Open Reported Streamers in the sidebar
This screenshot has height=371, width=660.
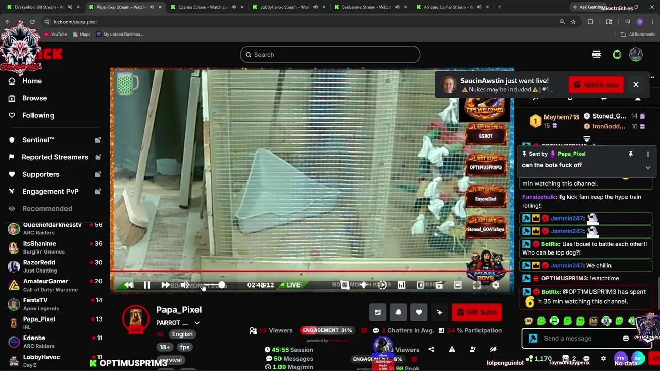point(55,157)
